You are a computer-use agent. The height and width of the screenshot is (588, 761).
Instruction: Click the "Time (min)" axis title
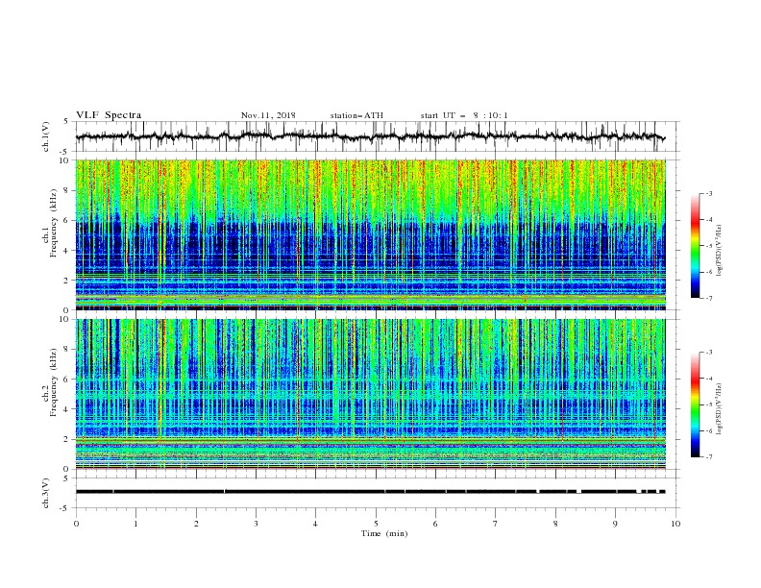click(384, 533)
